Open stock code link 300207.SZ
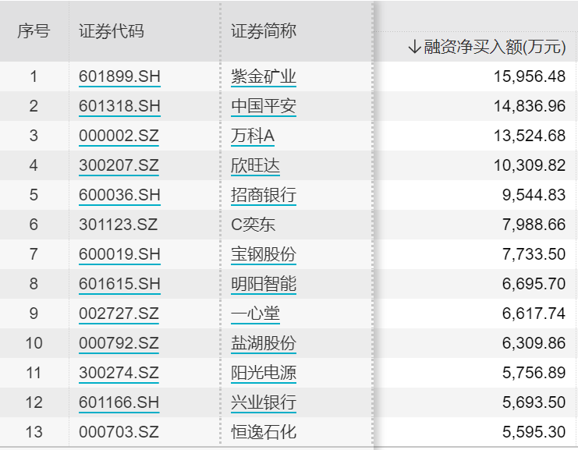The width and height of the screenshot is (578, 450). (119, 165)
